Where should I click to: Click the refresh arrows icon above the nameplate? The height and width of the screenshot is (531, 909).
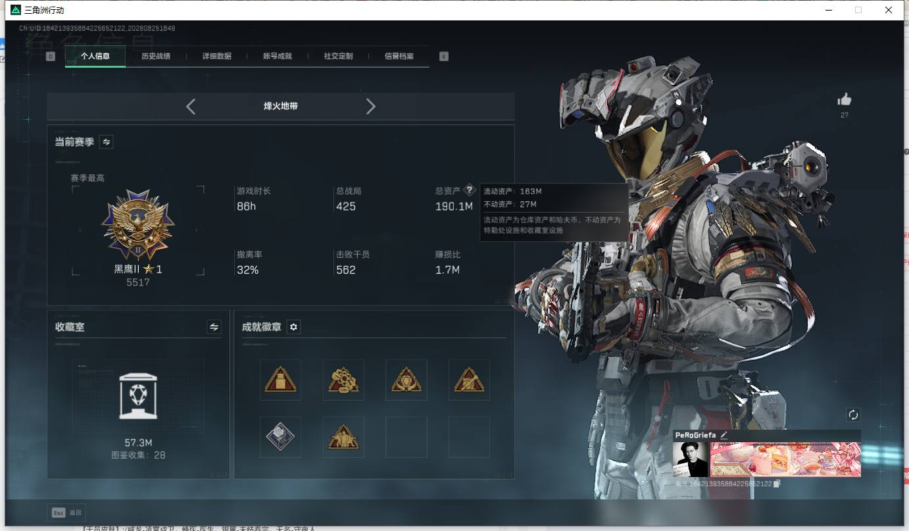click(853, 415)
